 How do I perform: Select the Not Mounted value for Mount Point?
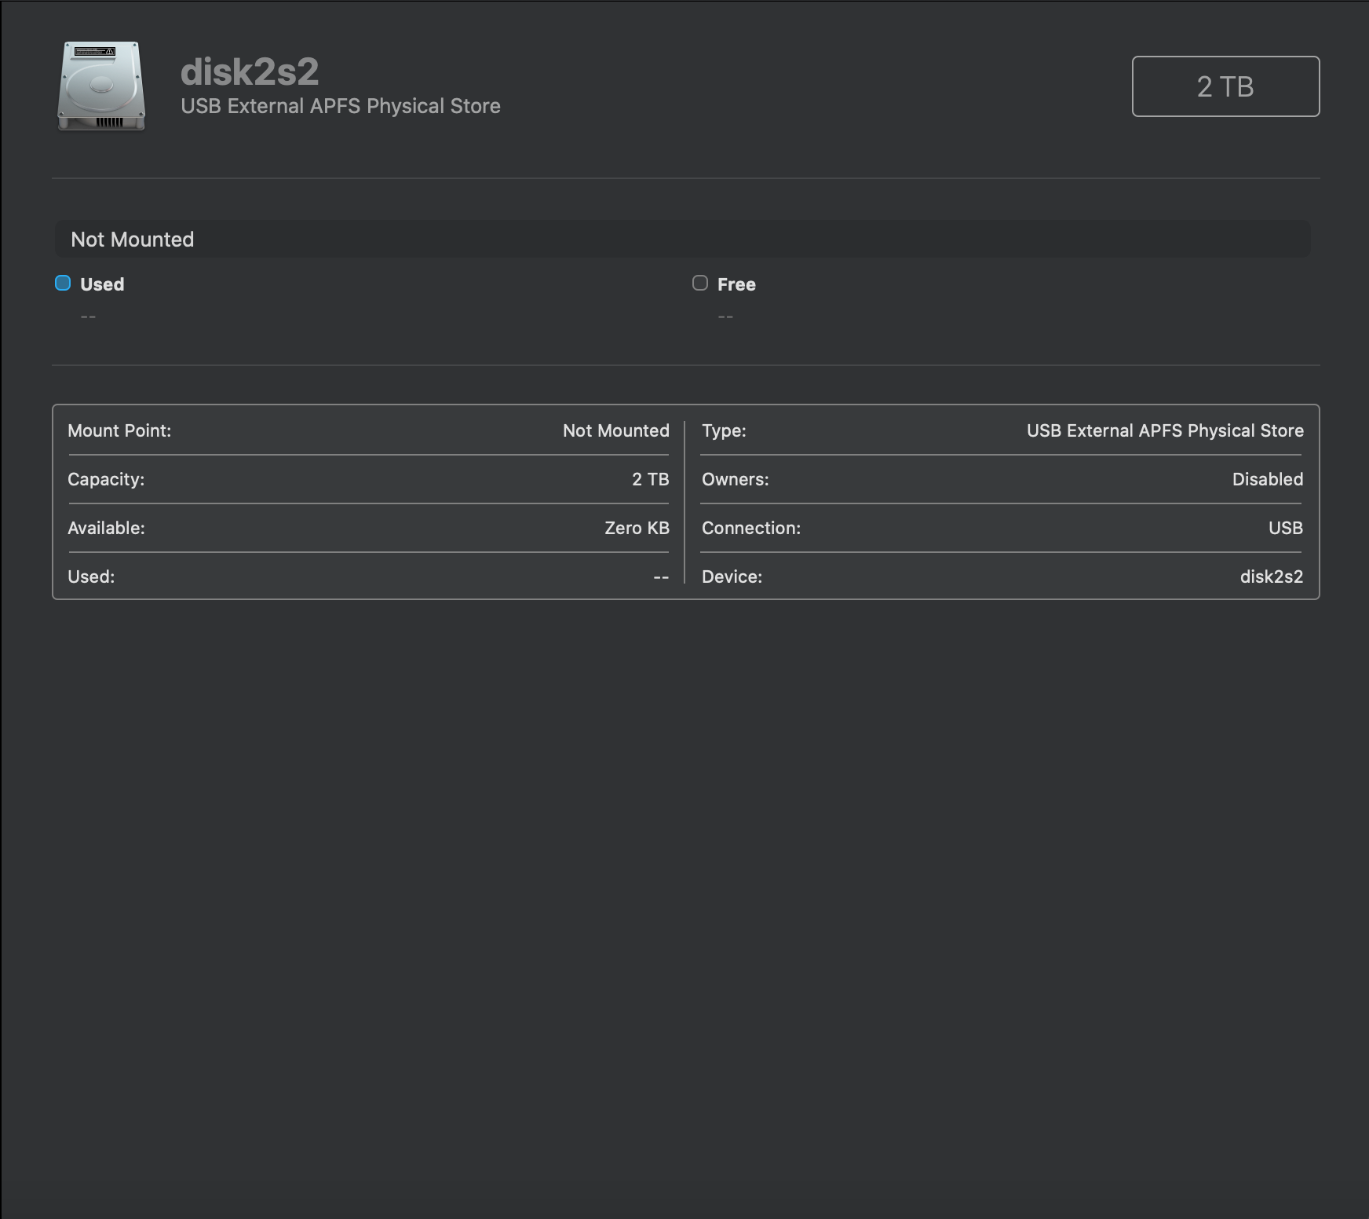coord(616,430)
